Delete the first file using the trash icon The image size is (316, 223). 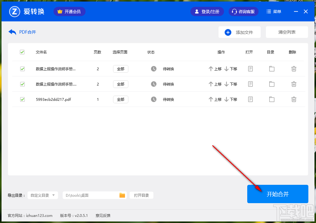[294, 69]
